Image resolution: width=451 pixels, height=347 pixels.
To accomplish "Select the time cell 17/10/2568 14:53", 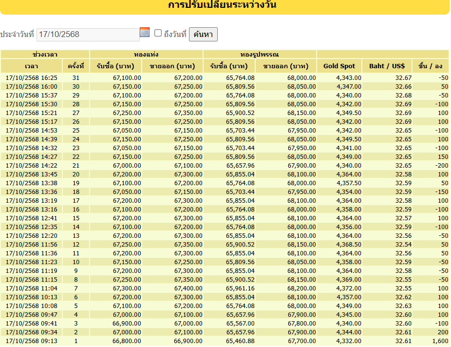I will [31, 131].
